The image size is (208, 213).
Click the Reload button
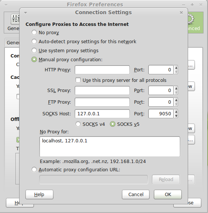(x=166, y=180)
